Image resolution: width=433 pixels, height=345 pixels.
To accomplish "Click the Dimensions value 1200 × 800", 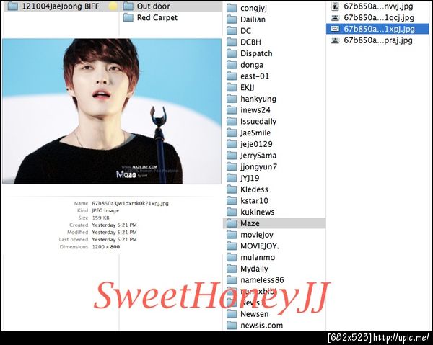I will coord(106,246).
